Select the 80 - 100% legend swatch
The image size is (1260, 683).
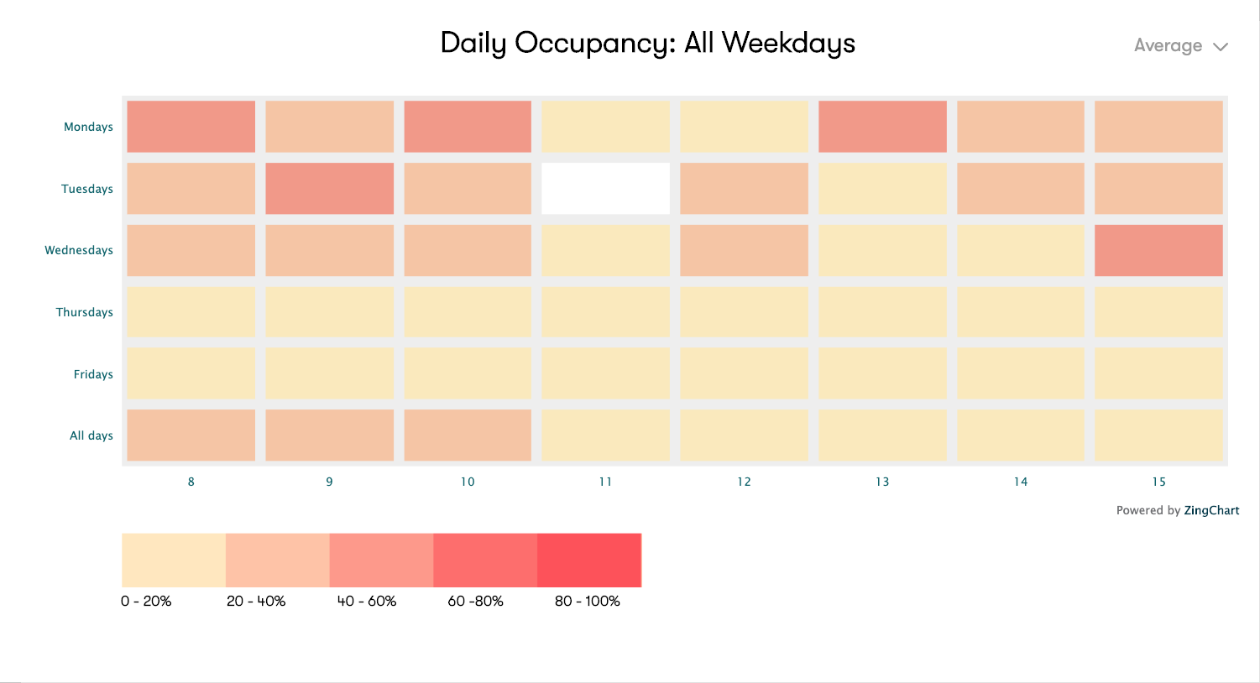coord(589,560)
